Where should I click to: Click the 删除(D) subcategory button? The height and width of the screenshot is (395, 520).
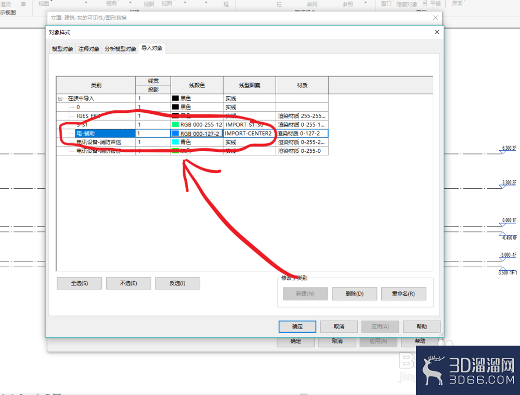(355, 294)
